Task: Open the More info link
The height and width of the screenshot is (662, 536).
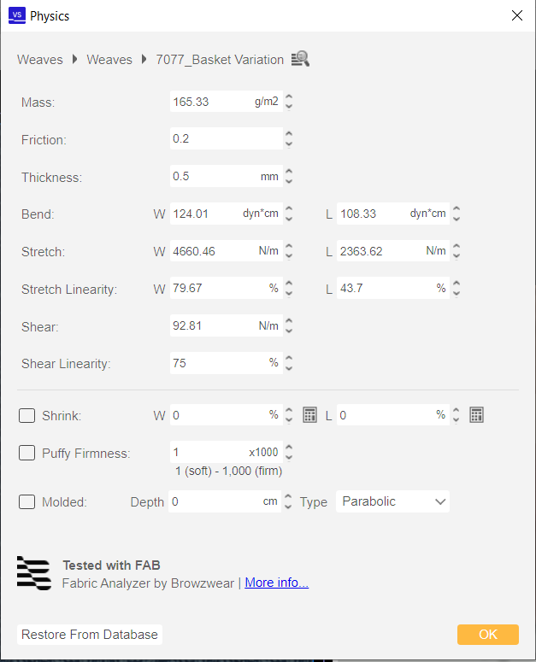Action: coord(277,583)
